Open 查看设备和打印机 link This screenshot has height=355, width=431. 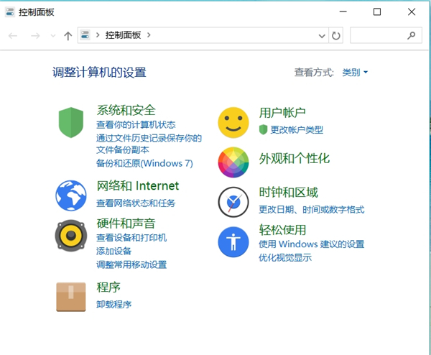131,237
